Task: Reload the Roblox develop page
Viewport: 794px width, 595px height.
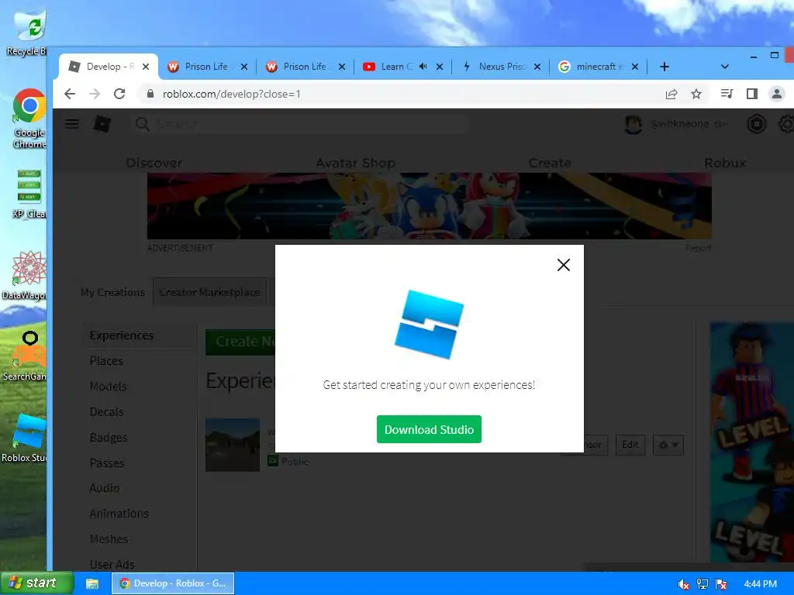Action: coord(119,94)
